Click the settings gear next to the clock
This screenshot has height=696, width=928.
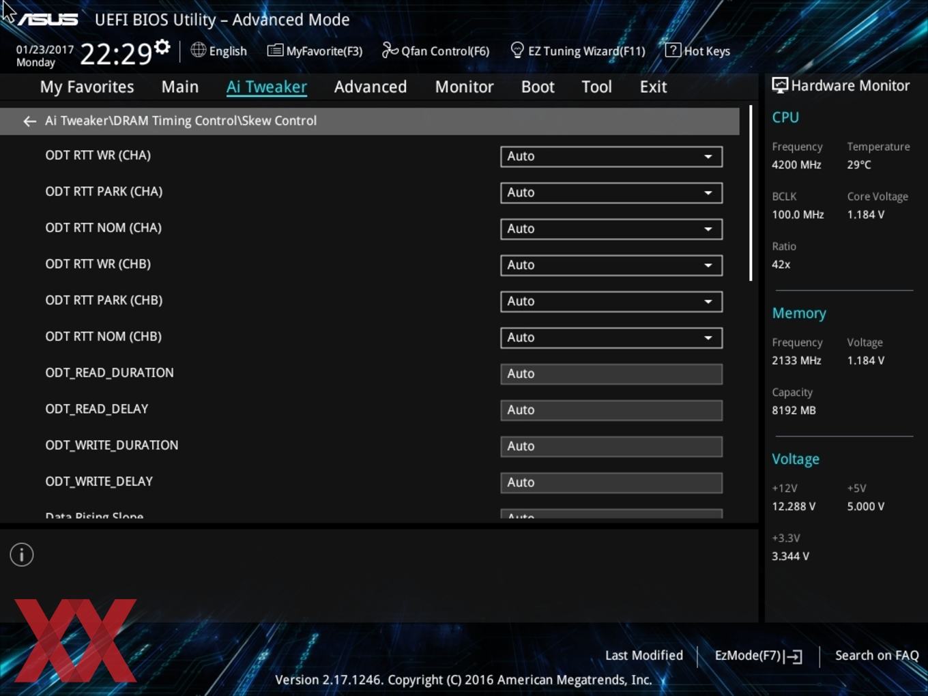(x=162, y=46)
